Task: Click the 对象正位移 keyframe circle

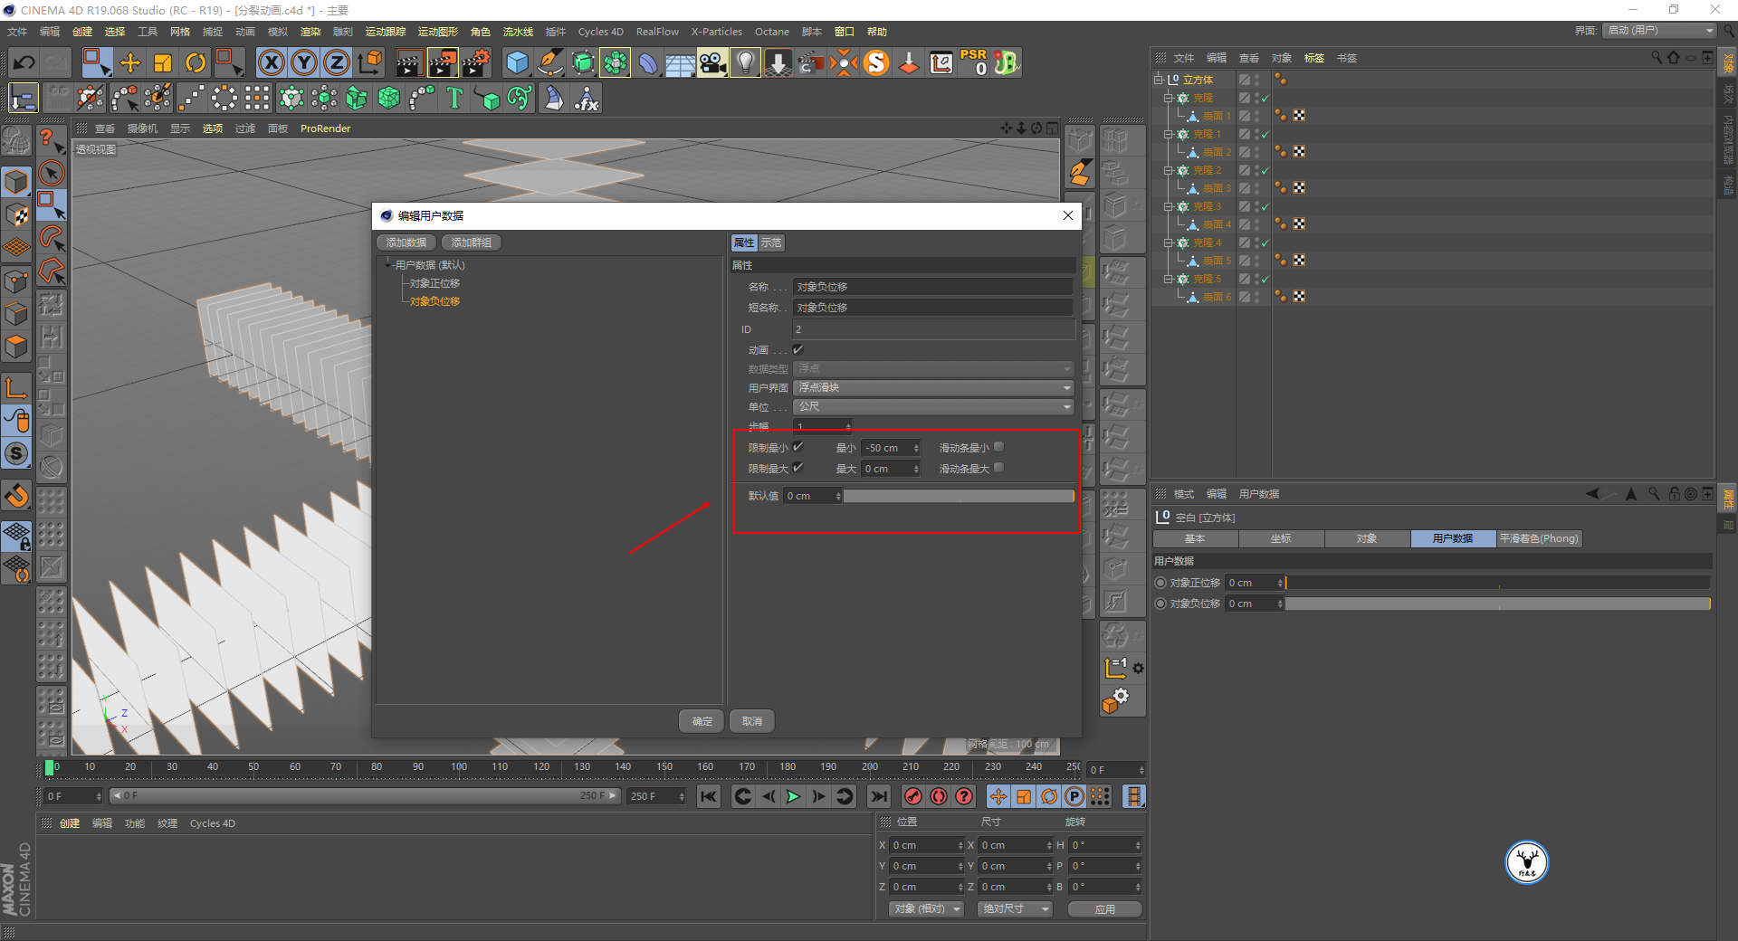Action: tap(1160, 583)
